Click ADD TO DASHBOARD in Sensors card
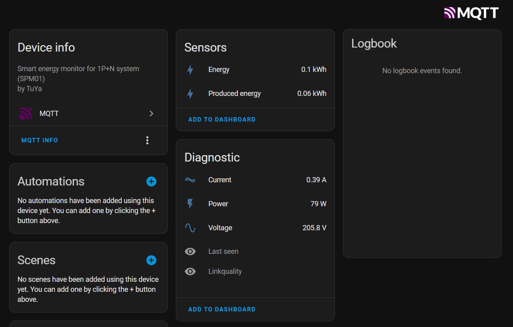Image resolution: width=513 pixels, height=327 pixels. tap(222, 120)
